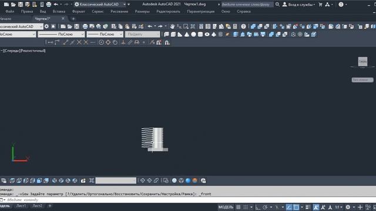The width and height of the screenshot is (376, 211).
Task: Open the ПоСлою lineweight dropdown
Action: (105, 35)
